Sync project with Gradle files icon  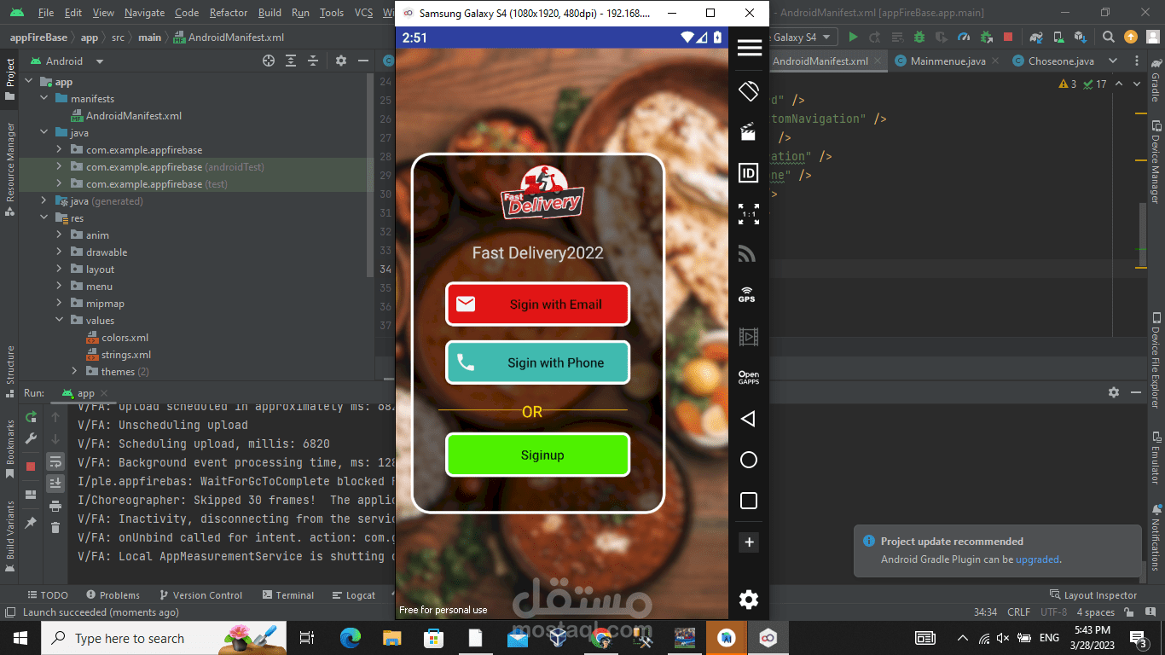point(1036,37)
